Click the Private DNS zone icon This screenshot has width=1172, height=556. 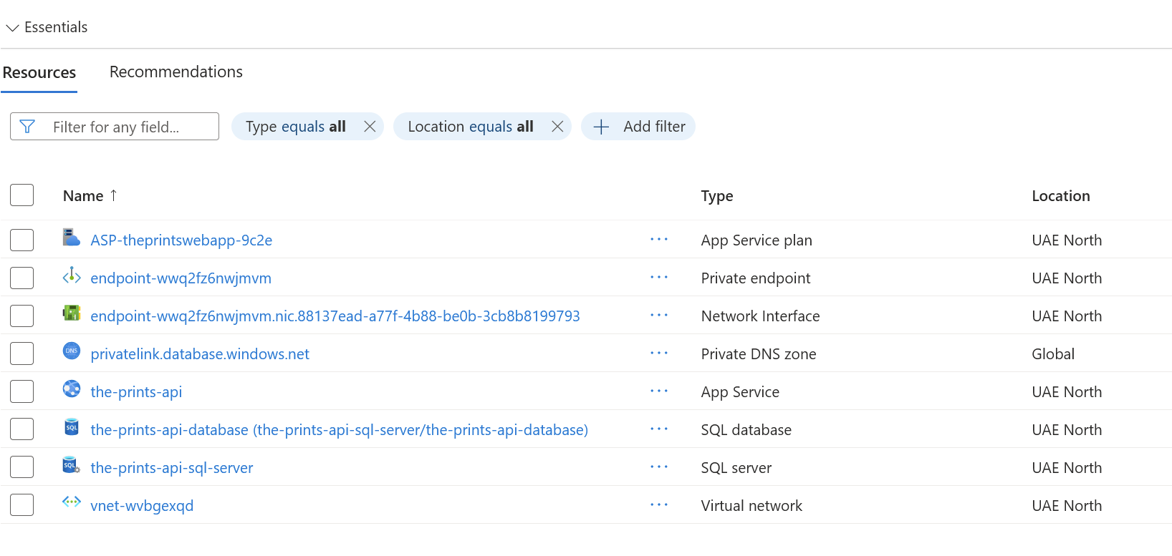tap(71, 351)
